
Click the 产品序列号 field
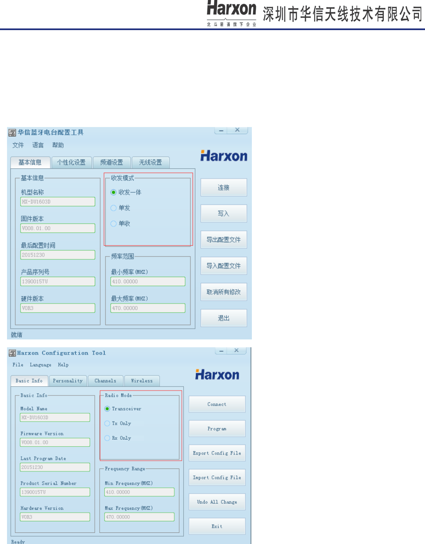pyautogui.click(x=58, y=281)
